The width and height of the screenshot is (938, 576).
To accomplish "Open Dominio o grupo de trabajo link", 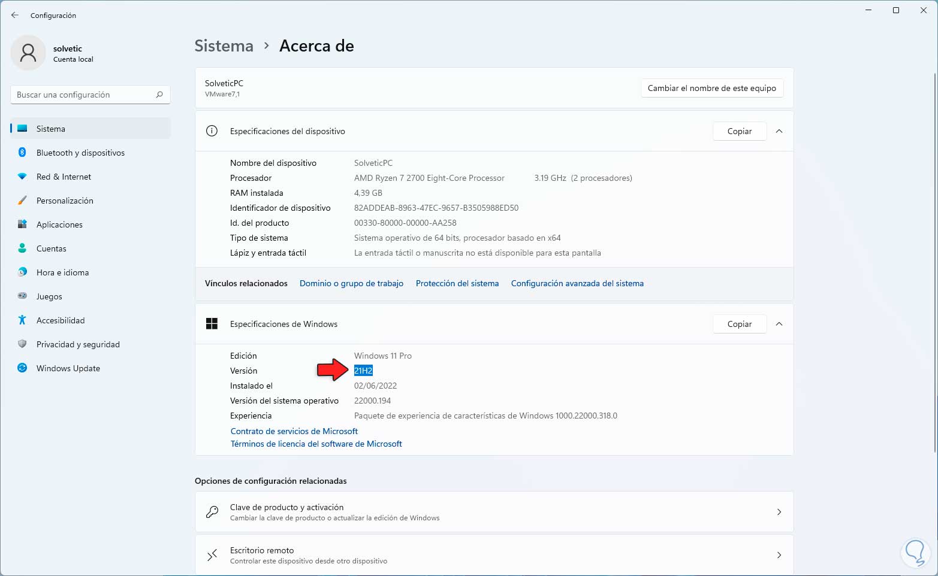I will pyautogui.click(x=351, y=283).
